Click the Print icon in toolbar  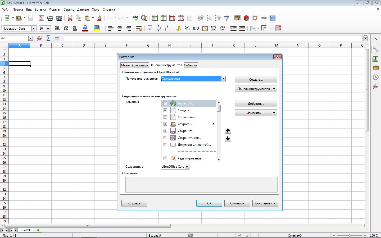[x=50, y=18]
